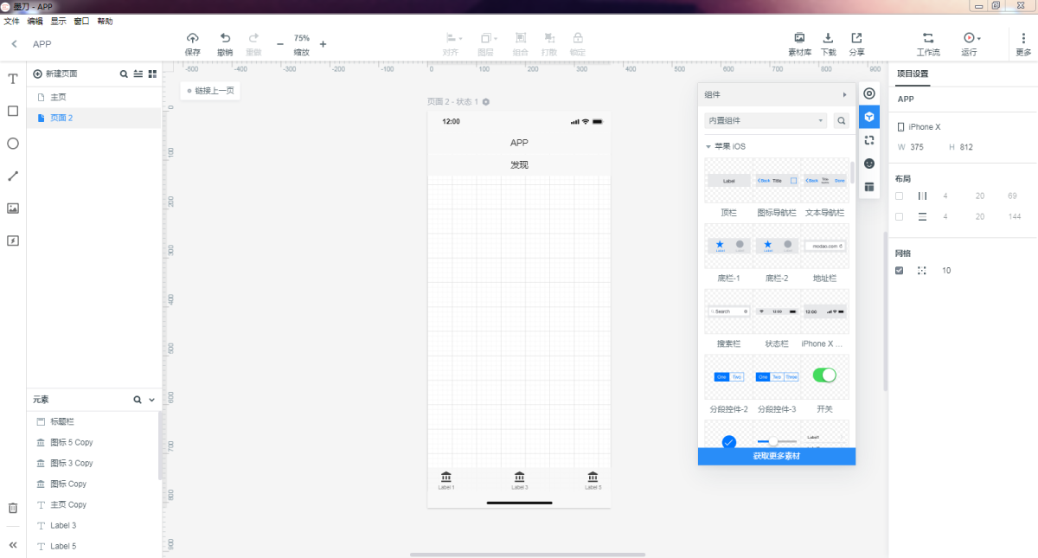Screen dimensions: 1038x558
Task: Click the 保存 (save) toolbar icon
Action: pyautogui.click(x=192, y=43)
